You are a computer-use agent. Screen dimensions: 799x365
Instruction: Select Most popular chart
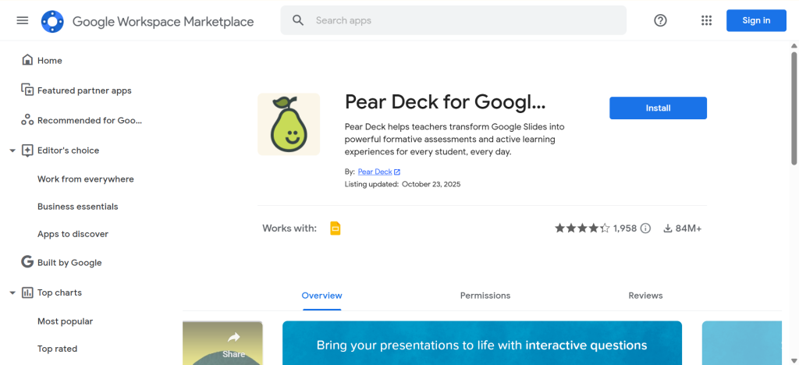click(x=66, y=321)
